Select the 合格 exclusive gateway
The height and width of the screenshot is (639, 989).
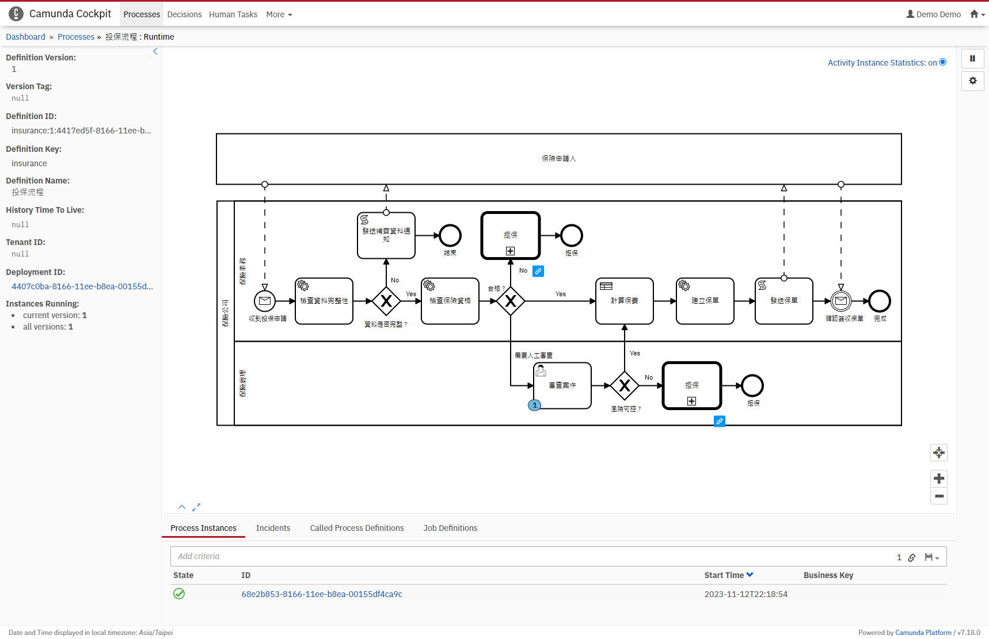(x=511, y=301)
